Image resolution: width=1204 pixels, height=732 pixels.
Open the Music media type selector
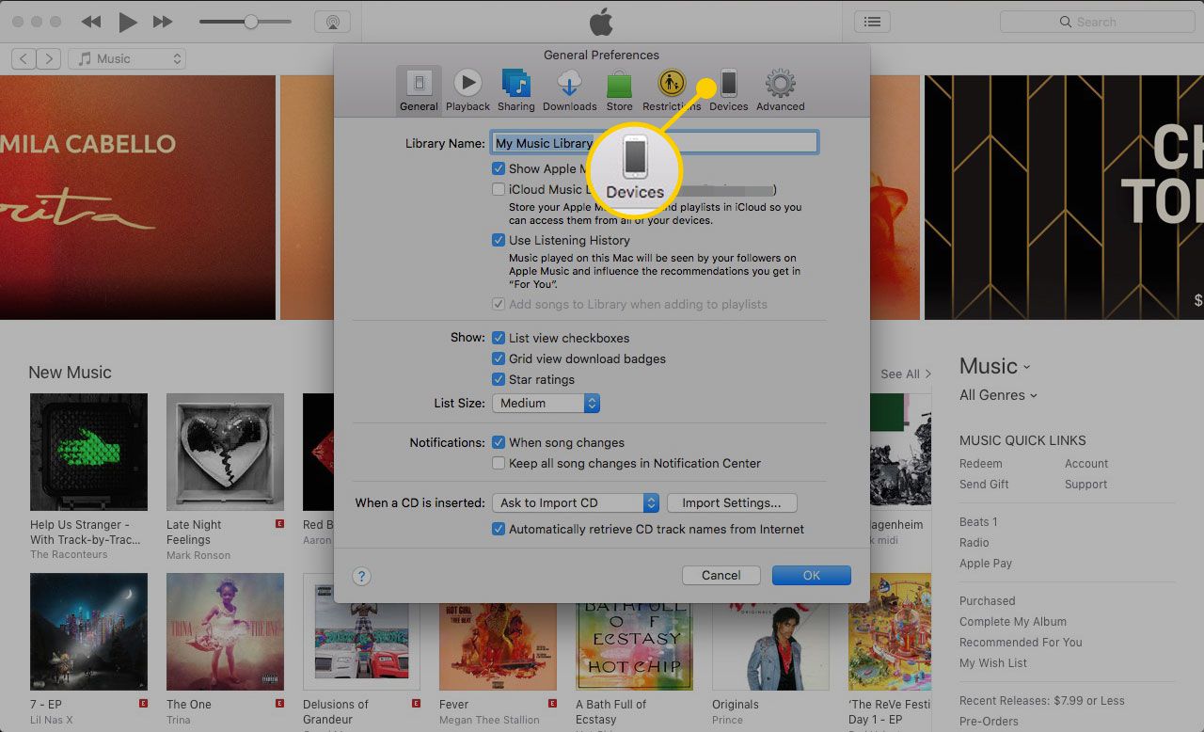click(x=127, y=58)
